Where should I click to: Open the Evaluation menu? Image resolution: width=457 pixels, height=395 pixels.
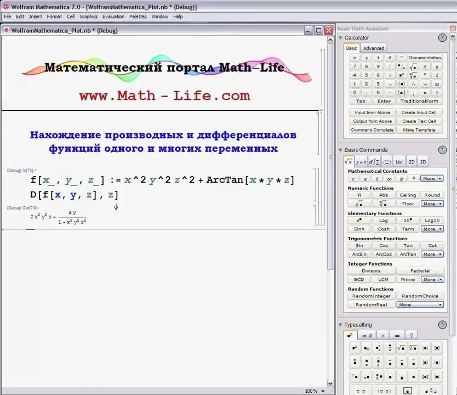pyautogui.click(x=113, y=16)
